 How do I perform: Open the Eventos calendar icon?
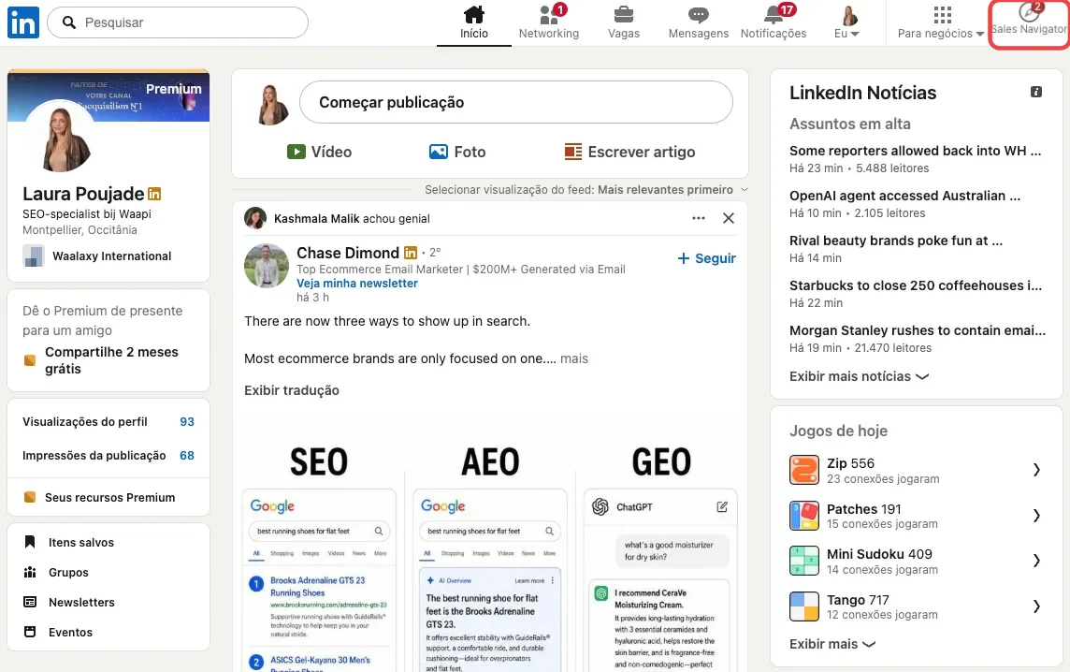click(30, 632)
